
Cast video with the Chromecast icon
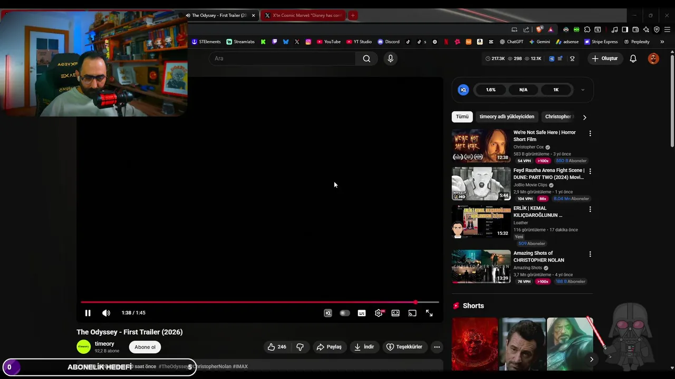(x=412, y=313)
